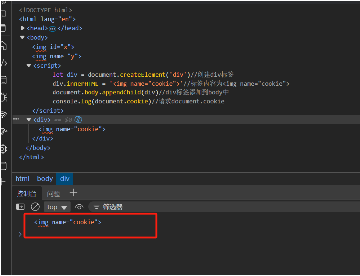Switch to the 问题 tab
This screenshot has width=360, height=276.
[53, 194]
